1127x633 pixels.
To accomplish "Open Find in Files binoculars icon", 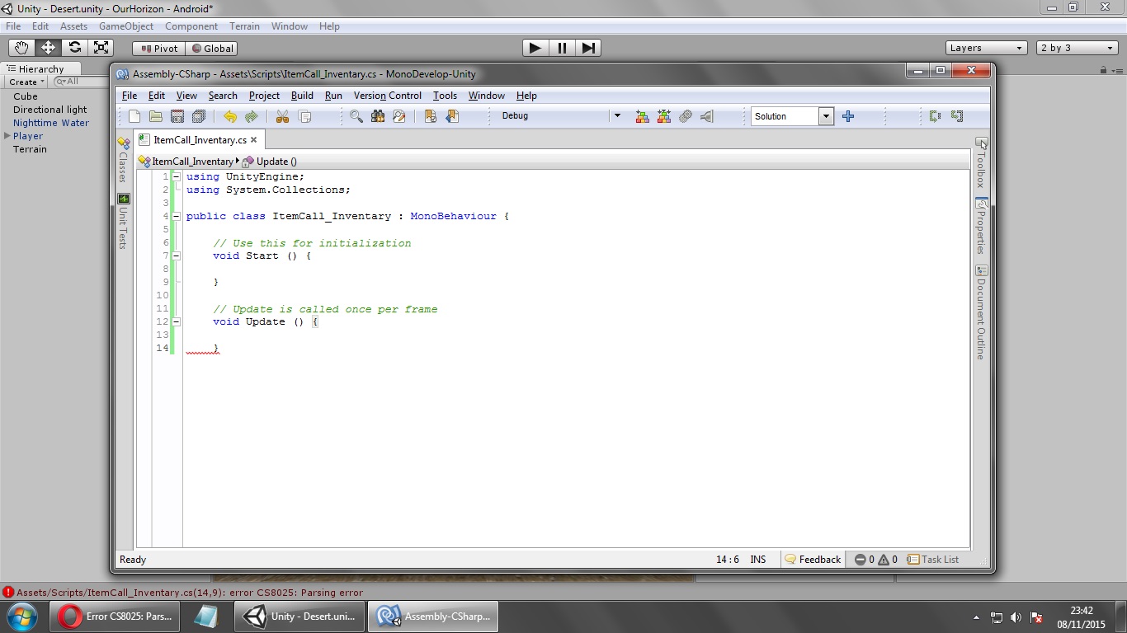I will coord(378,116).
